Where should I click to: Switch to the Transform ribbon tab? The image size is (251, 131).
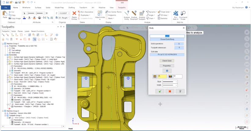(x=83, y=8)
